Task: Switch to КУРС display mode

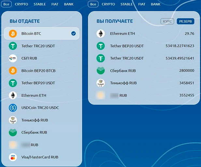Action: click(x=167, y=21)
